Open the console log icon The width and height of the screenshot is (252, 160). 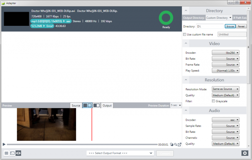tap(12, 153)
